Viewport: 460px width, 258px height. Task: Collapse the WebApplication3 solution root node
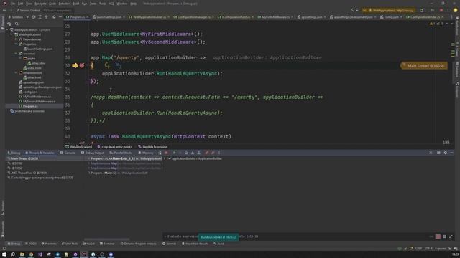pos(8,30)
